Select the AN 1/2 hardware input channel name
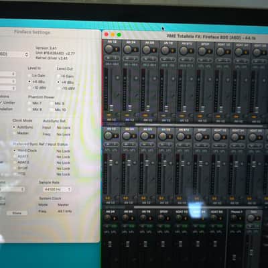This screenshot has height=268, width=268. (112, 42)
